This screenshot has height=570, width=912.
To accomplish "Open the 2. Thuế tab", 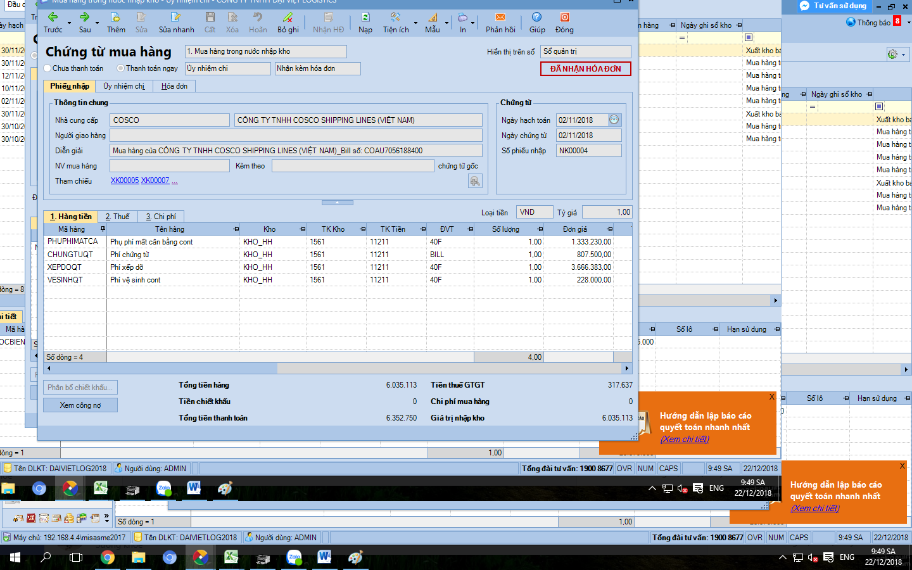I will tap(117, 217).
